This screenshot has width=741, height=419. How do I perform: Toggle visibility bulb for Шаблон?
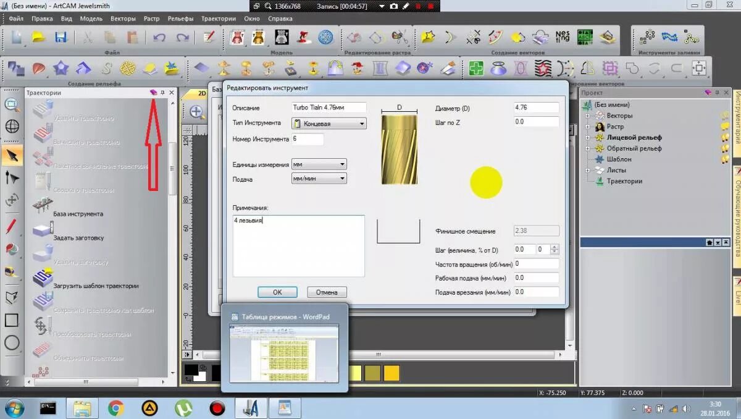coord(725,159)
